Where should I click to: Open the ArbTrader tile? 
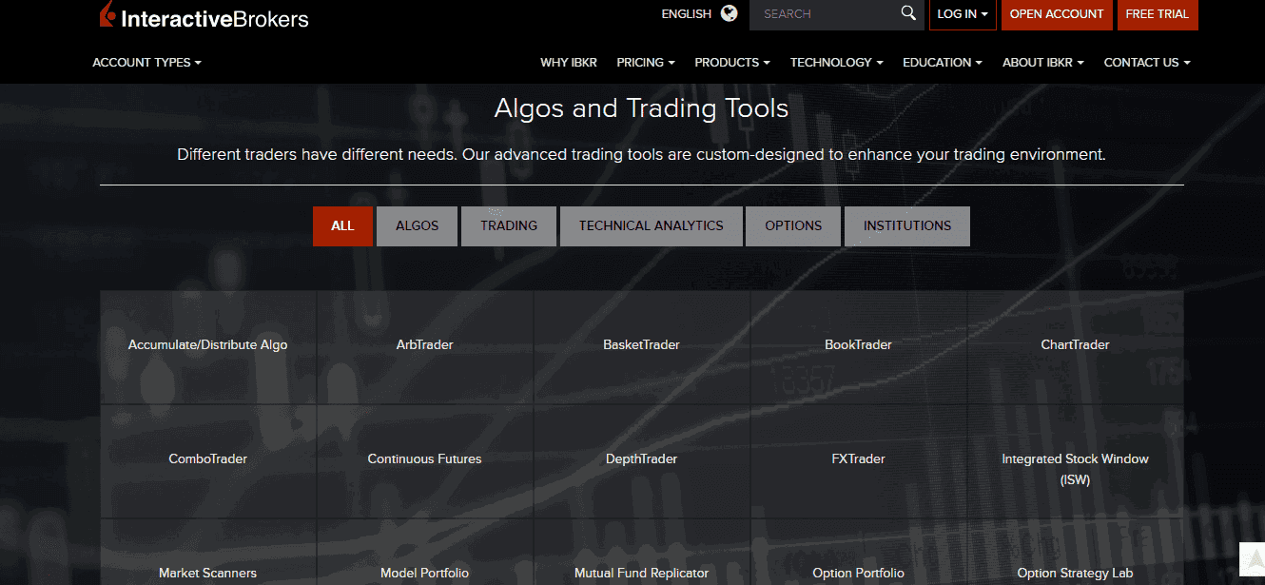[425, 345]
